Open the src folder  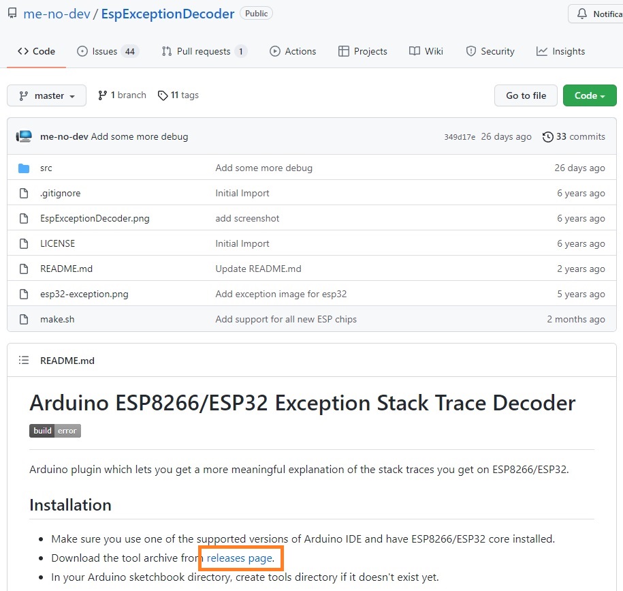46,168
